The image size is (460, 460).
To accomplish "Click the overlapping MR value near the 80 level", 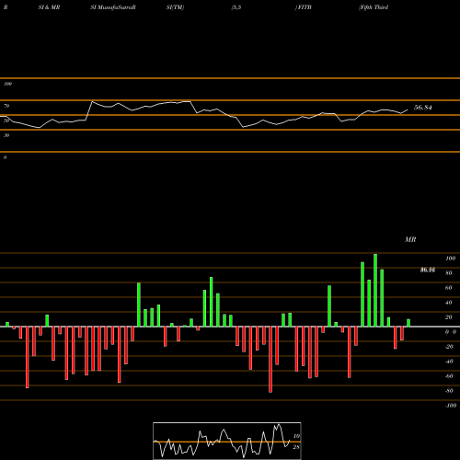I will (x=428, y=270).
